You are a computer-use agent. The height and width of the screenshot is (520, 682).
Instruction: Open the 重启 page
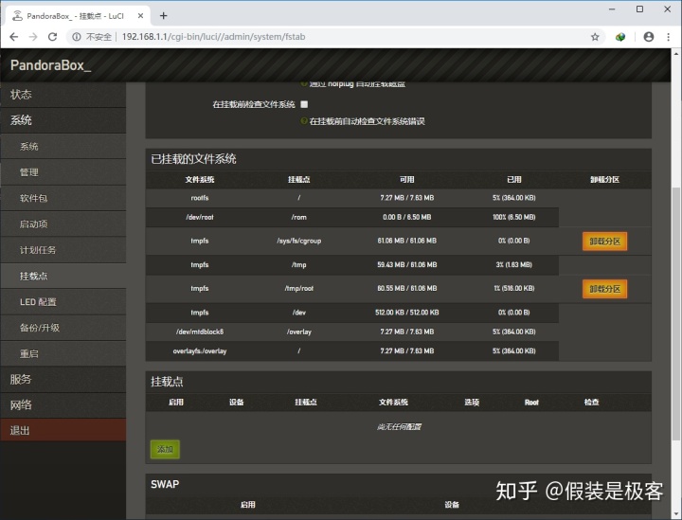(63, 353)
